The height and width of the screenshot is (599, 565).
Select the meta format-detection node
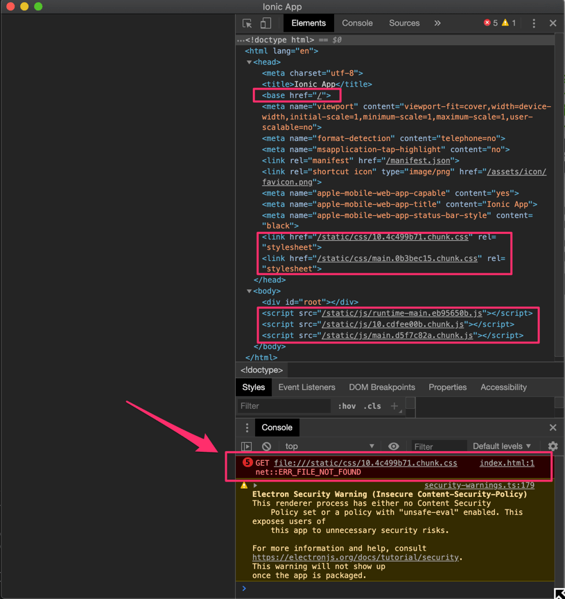coord(383,138)
